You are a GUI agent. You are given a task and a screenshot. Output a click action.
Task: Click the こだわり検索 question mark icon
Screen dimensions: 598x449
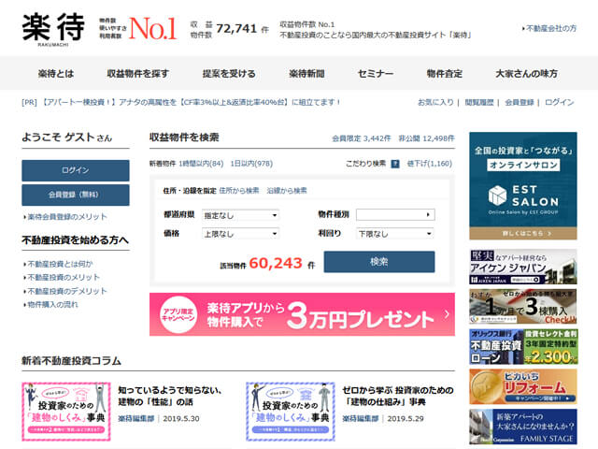395,164
